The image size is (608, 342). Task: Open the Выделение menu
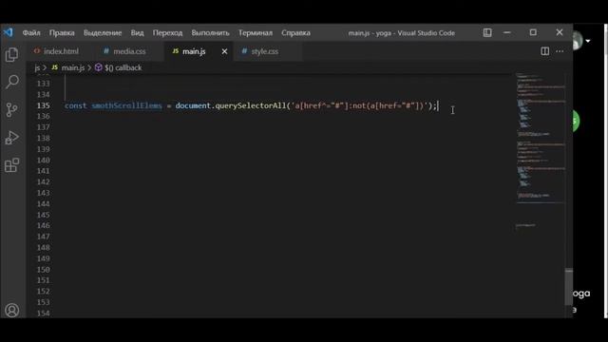click(x=103, y=33)
